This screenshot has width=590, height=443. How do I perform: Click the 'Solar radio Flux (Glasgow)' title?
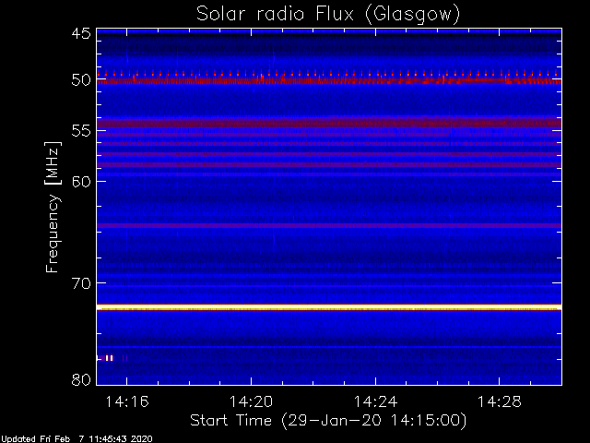click(328, 15)
